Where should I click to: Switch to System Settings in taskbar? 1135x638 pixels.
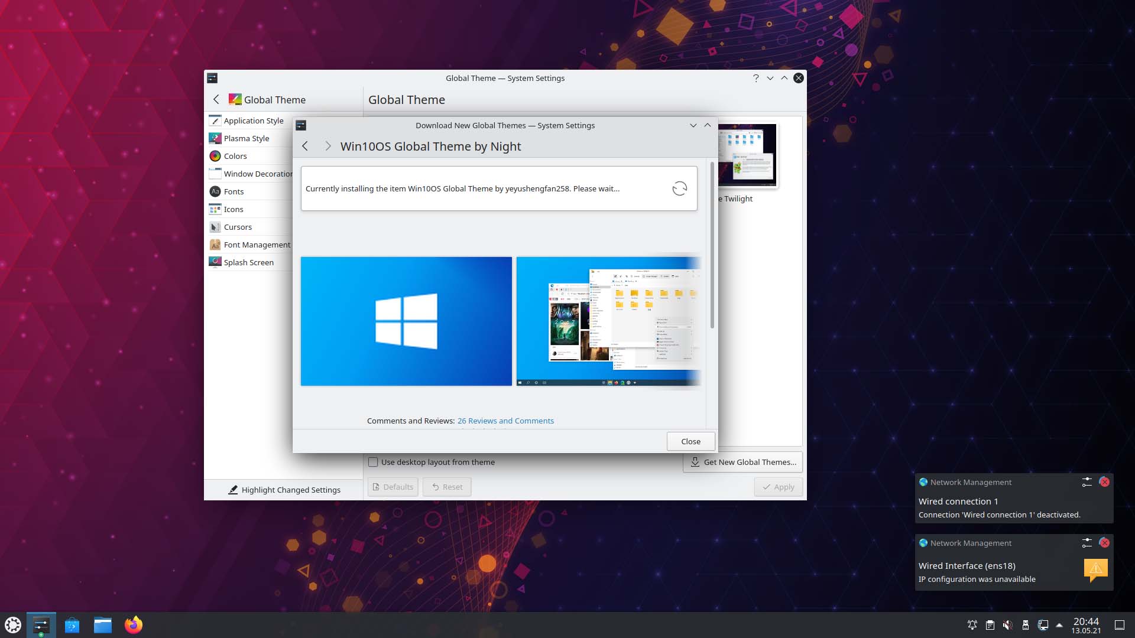[41, 625]
